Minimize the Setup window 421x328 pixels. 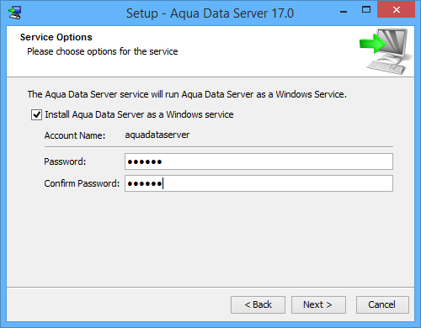pos(344,11)
